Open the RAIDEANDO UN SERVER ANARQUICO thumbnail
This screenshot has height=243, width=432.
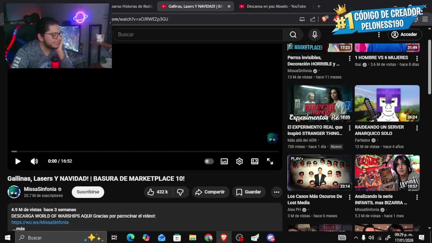tap(387, 103)
